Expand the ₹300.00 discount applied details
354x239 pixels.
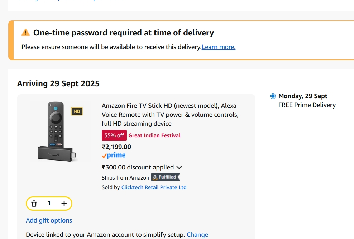[179, 167]
